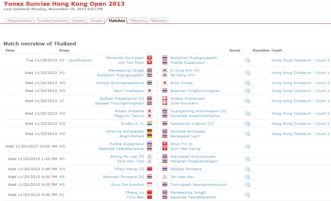The image size is (331, 201).
Task: Open player Wannawat Ampunsuwan
Action: pos(193,156)
